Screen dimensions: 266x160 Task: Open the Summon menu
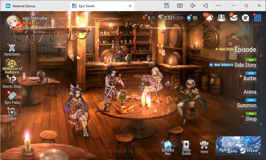coord(247,105)
